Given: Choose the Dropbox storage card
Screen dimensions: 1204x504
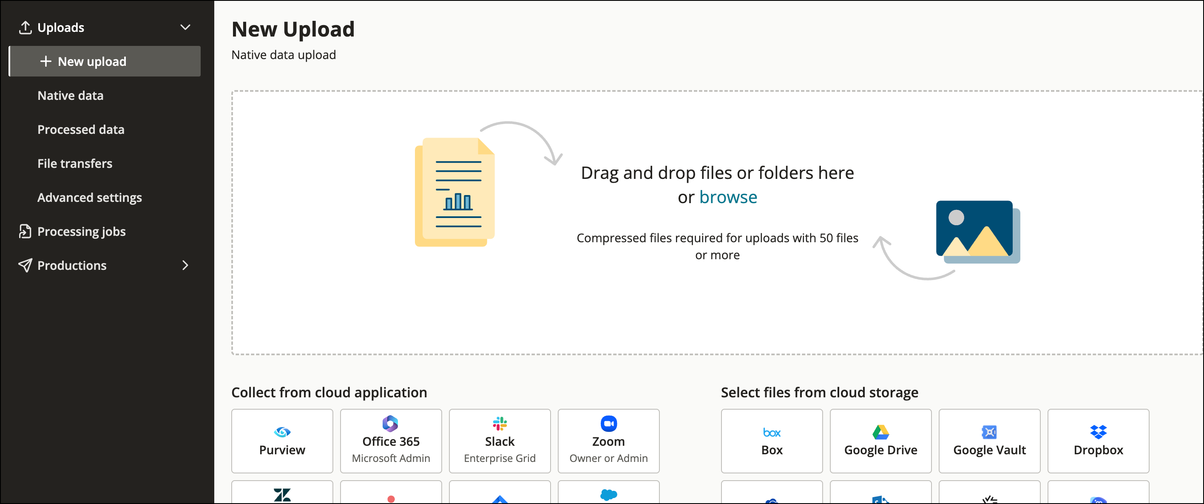Looking at the screenshot, I should (1099, 441).
